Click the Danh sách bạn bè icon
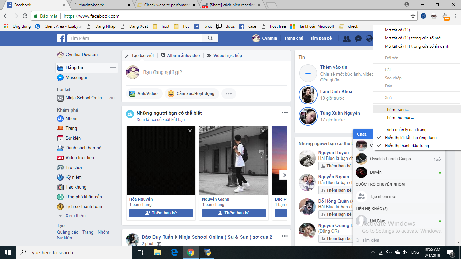This screenshot has height=259, width=461. click(x=60, y=148)
